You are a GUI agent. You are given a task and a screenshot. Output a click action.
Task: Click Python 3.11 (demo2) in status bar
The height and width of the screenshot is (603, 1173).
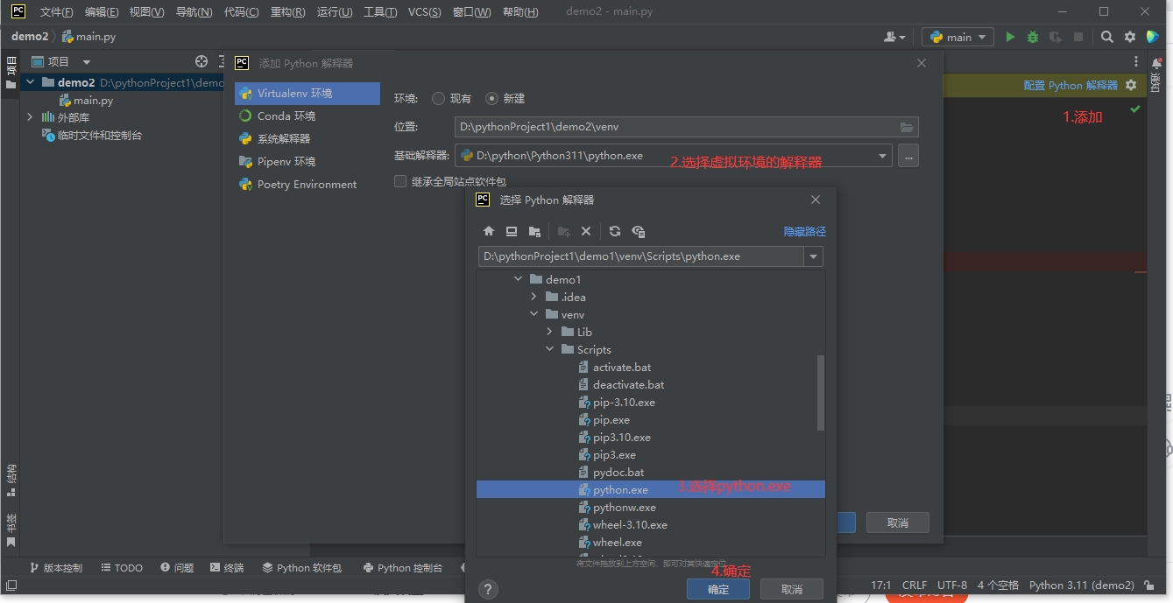tap(1082, 585)
